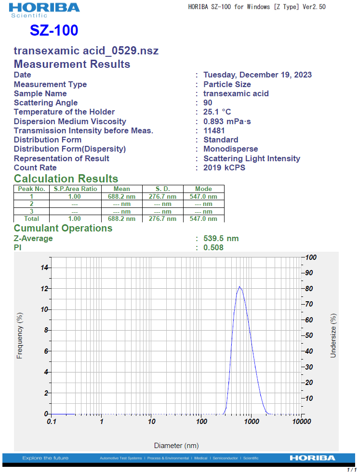Screen dimensions: 358x475
Task: Click the x-axis tick label 1000
Action: (x=252, y=422)
